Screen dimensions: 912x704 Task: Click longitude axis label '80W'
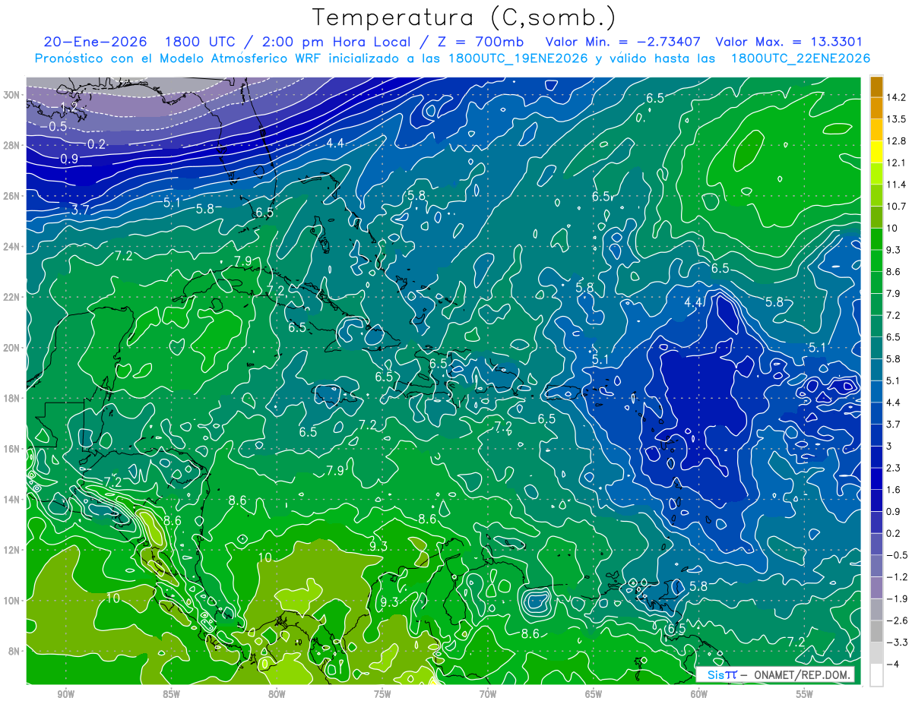[277, 693]
